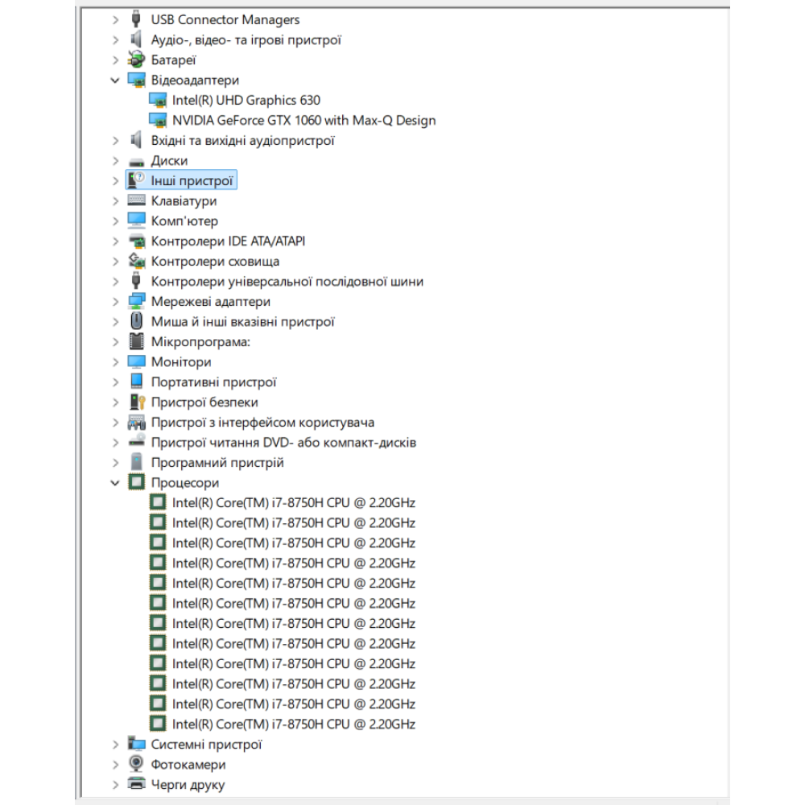Click the webcam icon beside Фотокамери

tap(136, 763)
